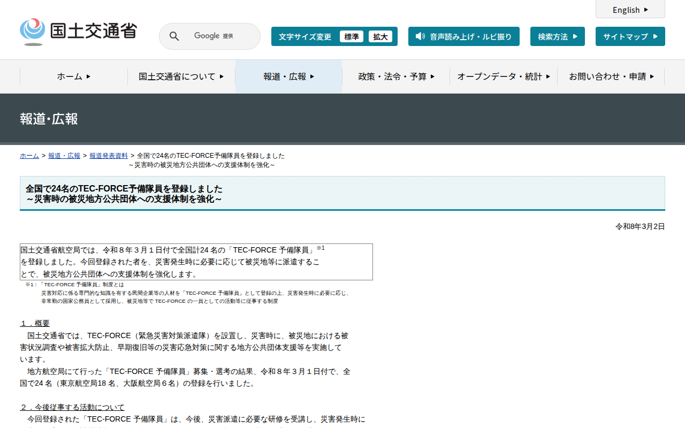Open the 音声読み上げ・ルビ振り feature
685x428 pixels.
click(x=463, y=36)
